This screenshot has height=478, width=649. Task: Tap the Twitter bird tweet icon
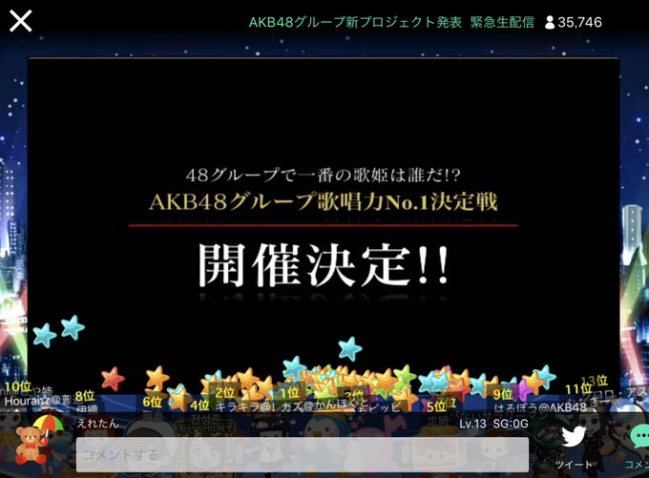[x=574, y=437]
